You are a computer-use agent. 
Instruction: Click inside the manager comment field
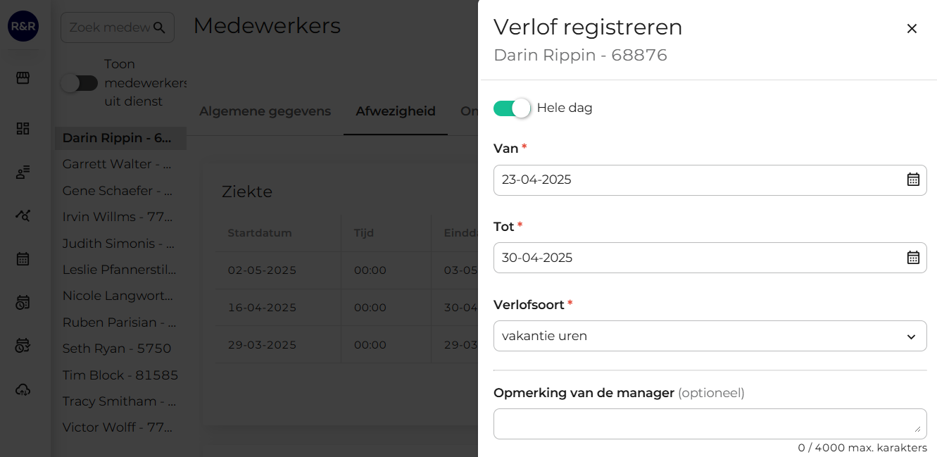[x=710, y=423]
